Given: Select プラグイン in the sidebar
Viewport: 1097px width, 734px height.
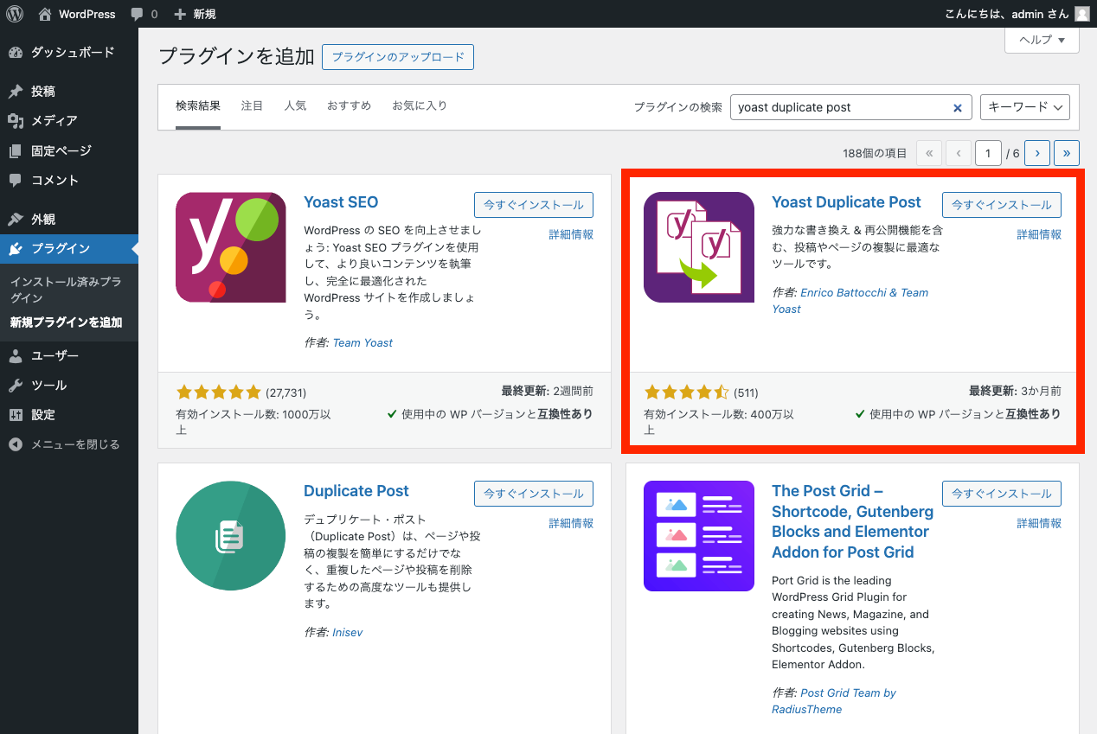Looking at the screenshot, I should coord(69,248).
